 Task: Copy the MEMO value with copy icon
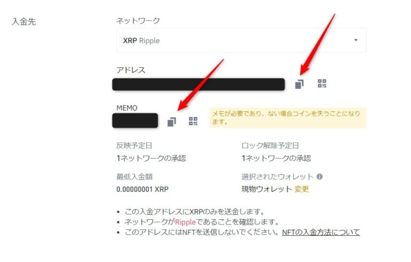pyautogui.click(x=171, y=122)
